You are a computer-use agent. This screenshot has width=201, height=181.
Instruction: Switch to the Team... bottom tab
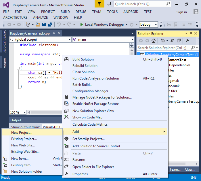(x=175, y=169)
